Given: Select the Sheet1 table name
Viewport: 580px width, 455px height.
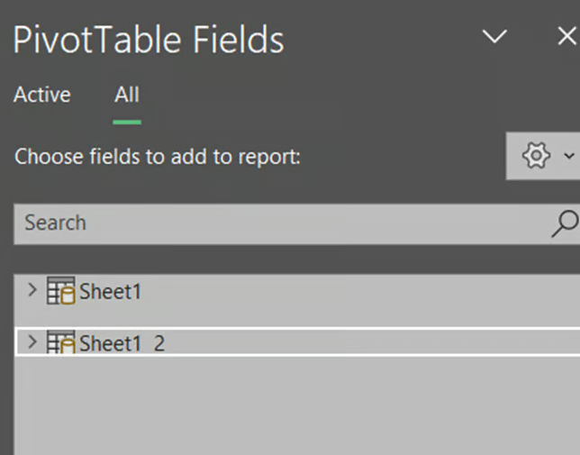Looking at the screenshot, I should (x=110, y=291).
